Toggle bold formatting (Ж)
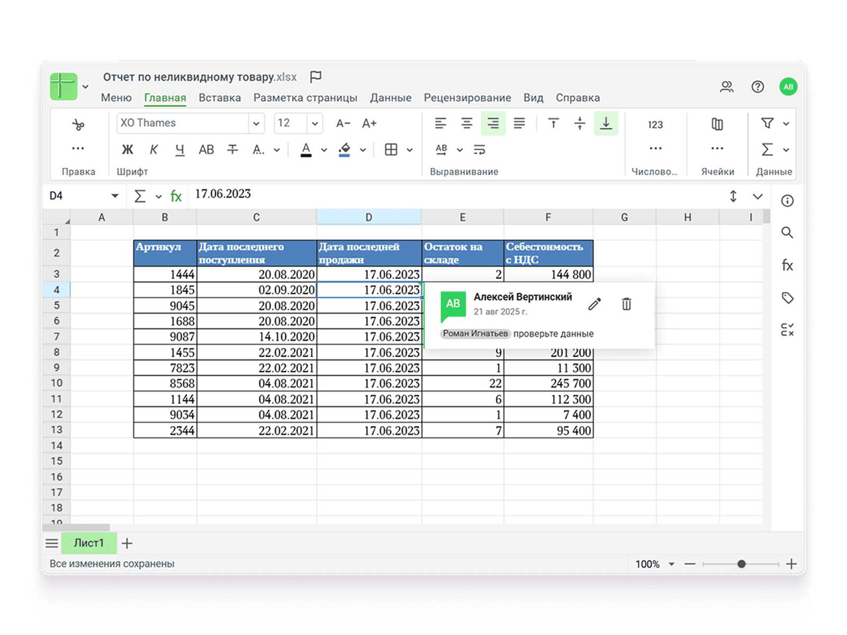 coord(128,150)
